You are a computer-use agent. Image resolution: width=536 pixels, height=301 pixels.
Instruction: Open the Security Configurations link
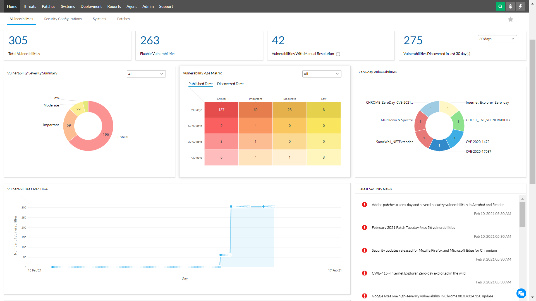click(63, 19)
